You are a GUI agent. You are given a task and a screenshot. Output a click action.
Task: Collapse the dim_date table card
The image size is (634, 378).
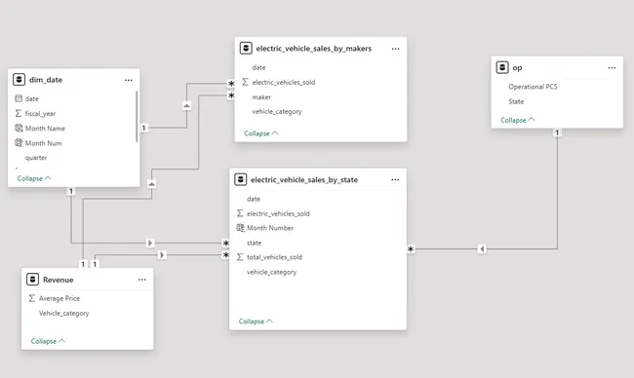[34, 178]
